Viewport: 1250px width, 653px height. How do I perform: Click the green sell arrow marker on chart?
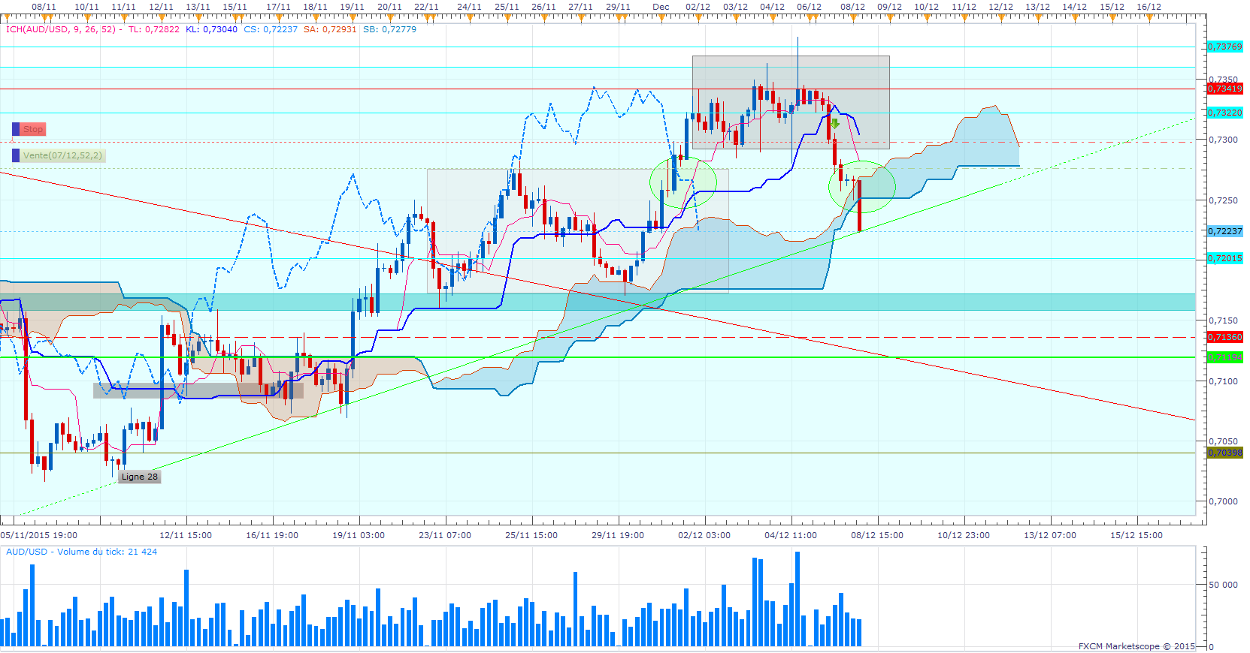click(x=834, y=124)
